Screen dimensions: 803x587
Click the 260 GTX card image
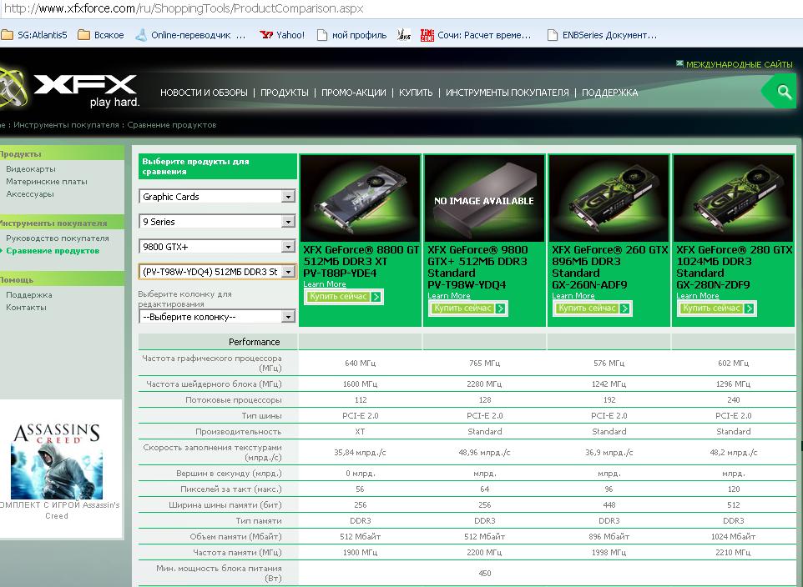tap(609, 198)
